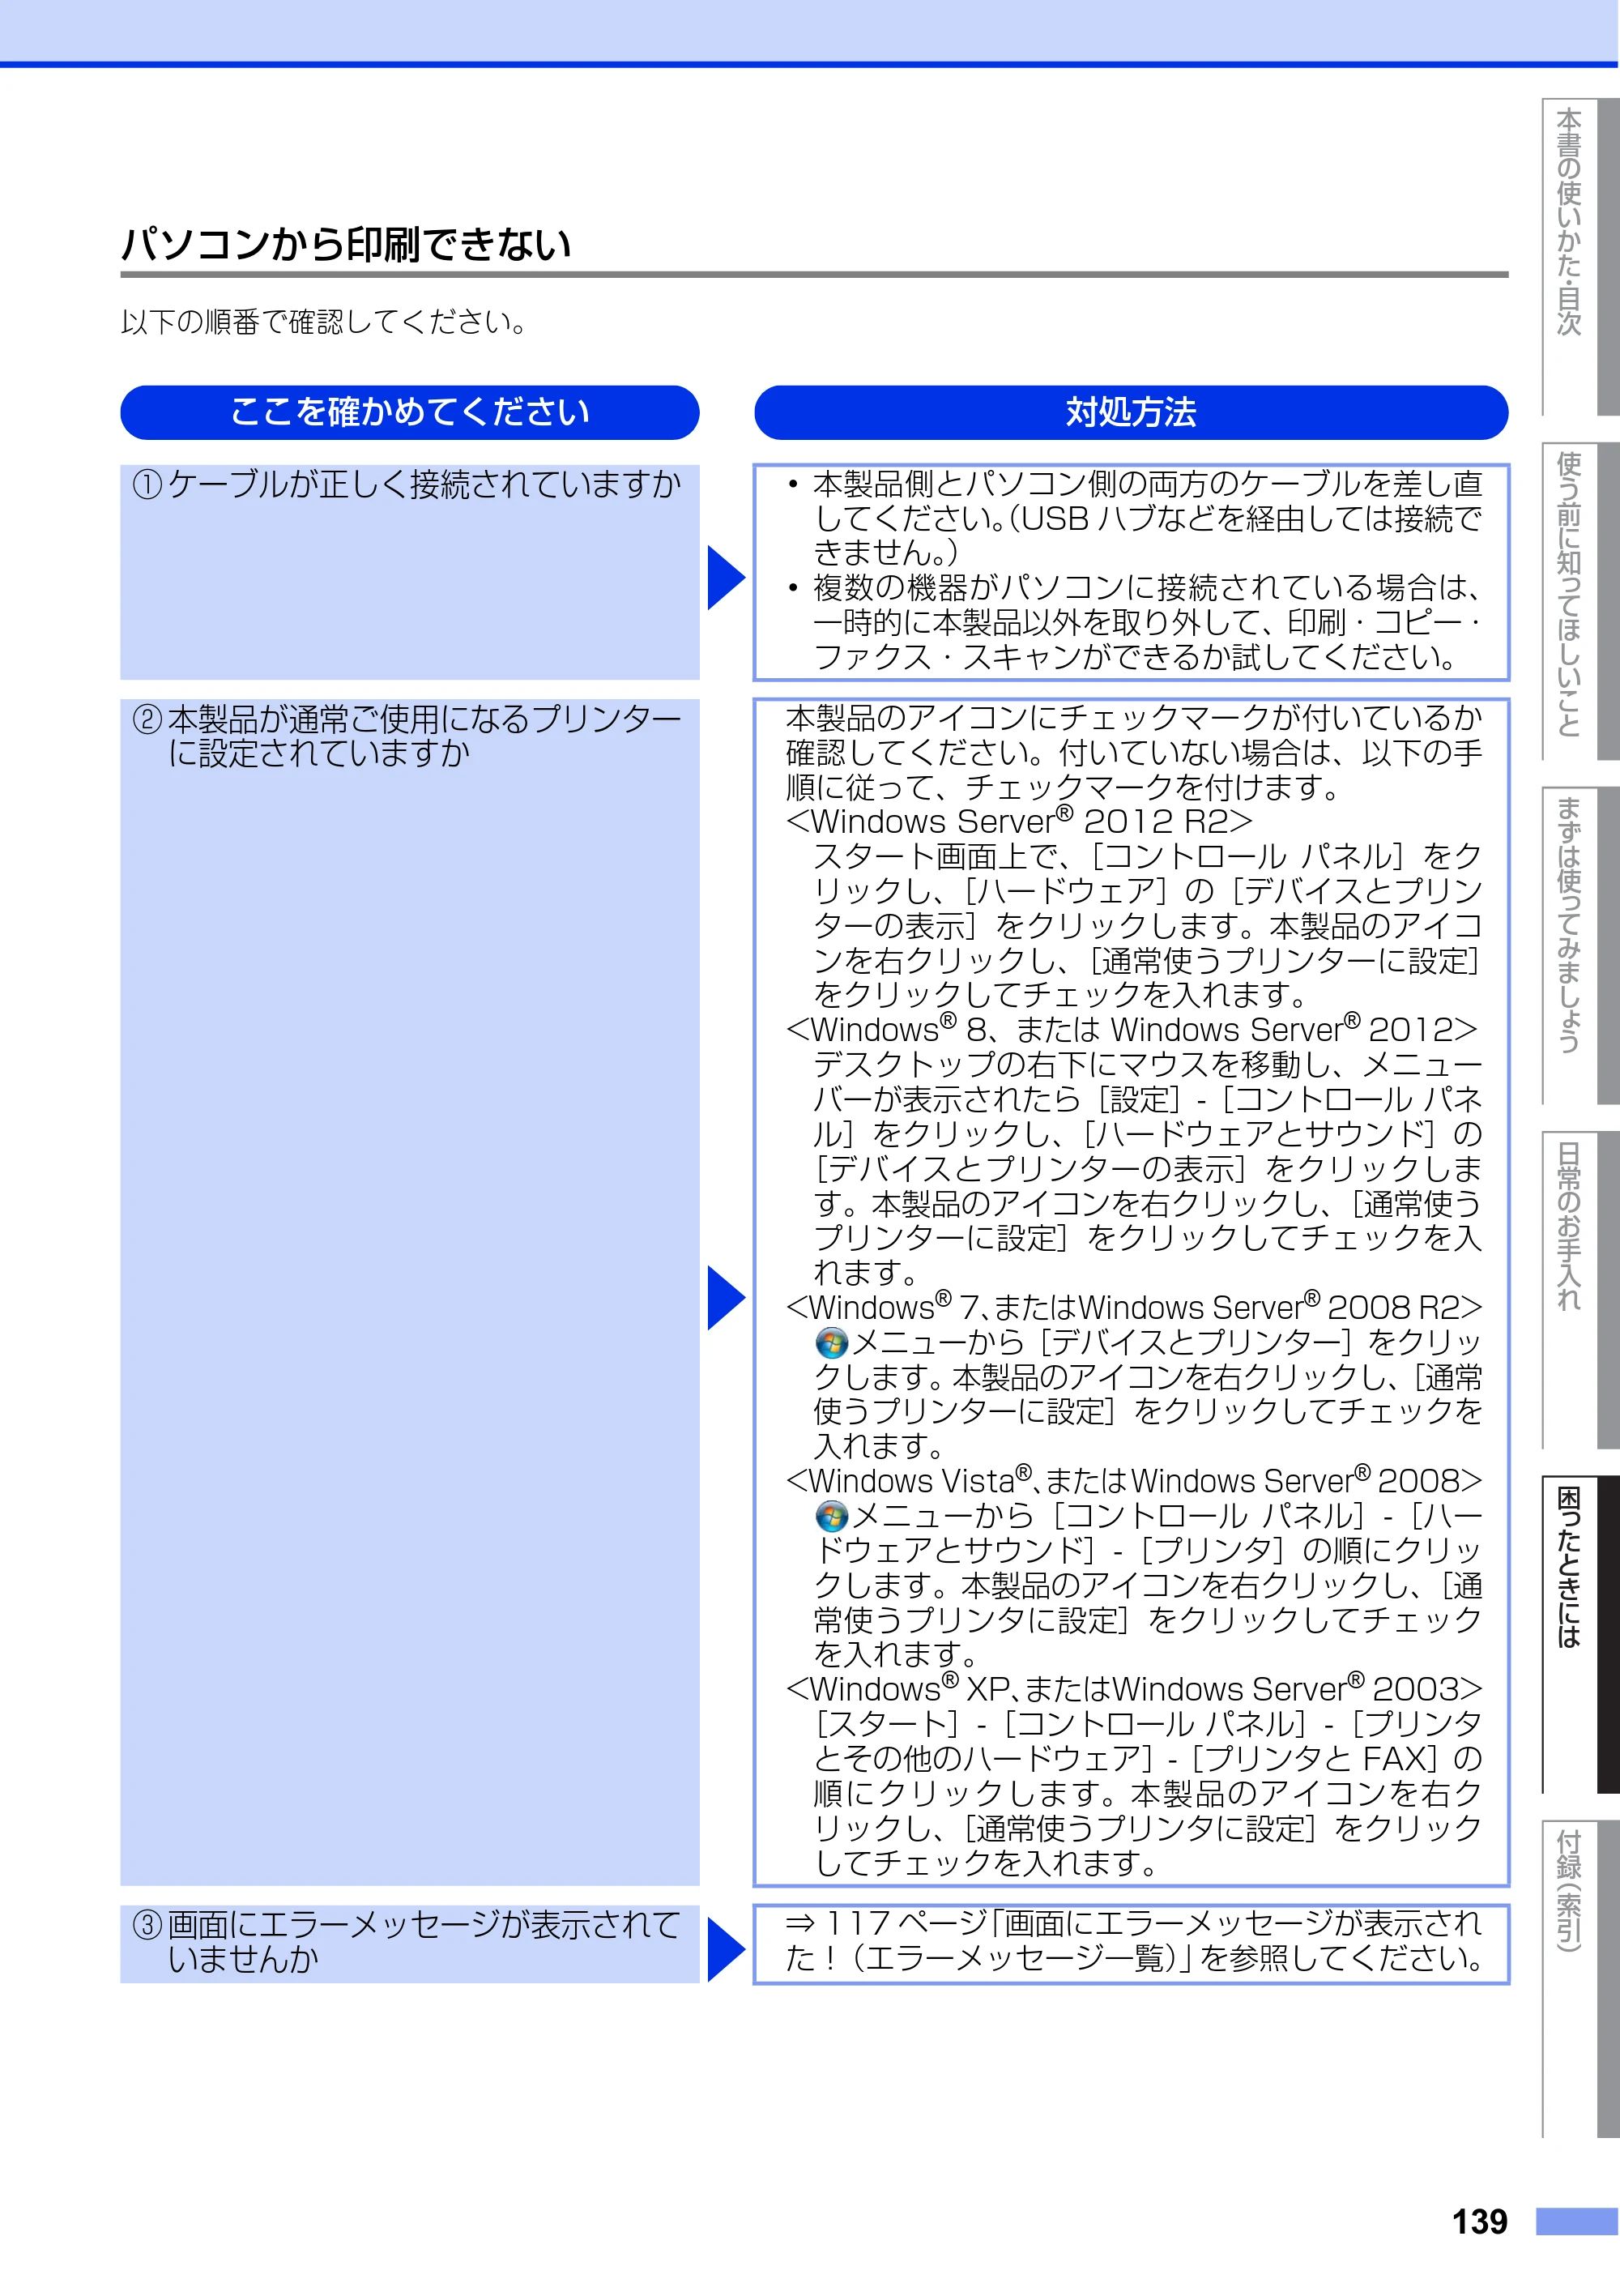Click the 対処方法 column header
This screenshot has height=2296, width=1620.
(1131, 412)
